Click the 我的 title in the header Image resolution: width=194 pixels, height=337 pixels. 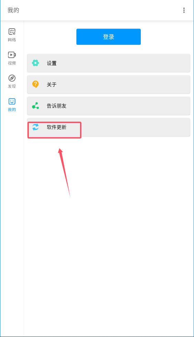pyautogui.click(x=13, y=10)
